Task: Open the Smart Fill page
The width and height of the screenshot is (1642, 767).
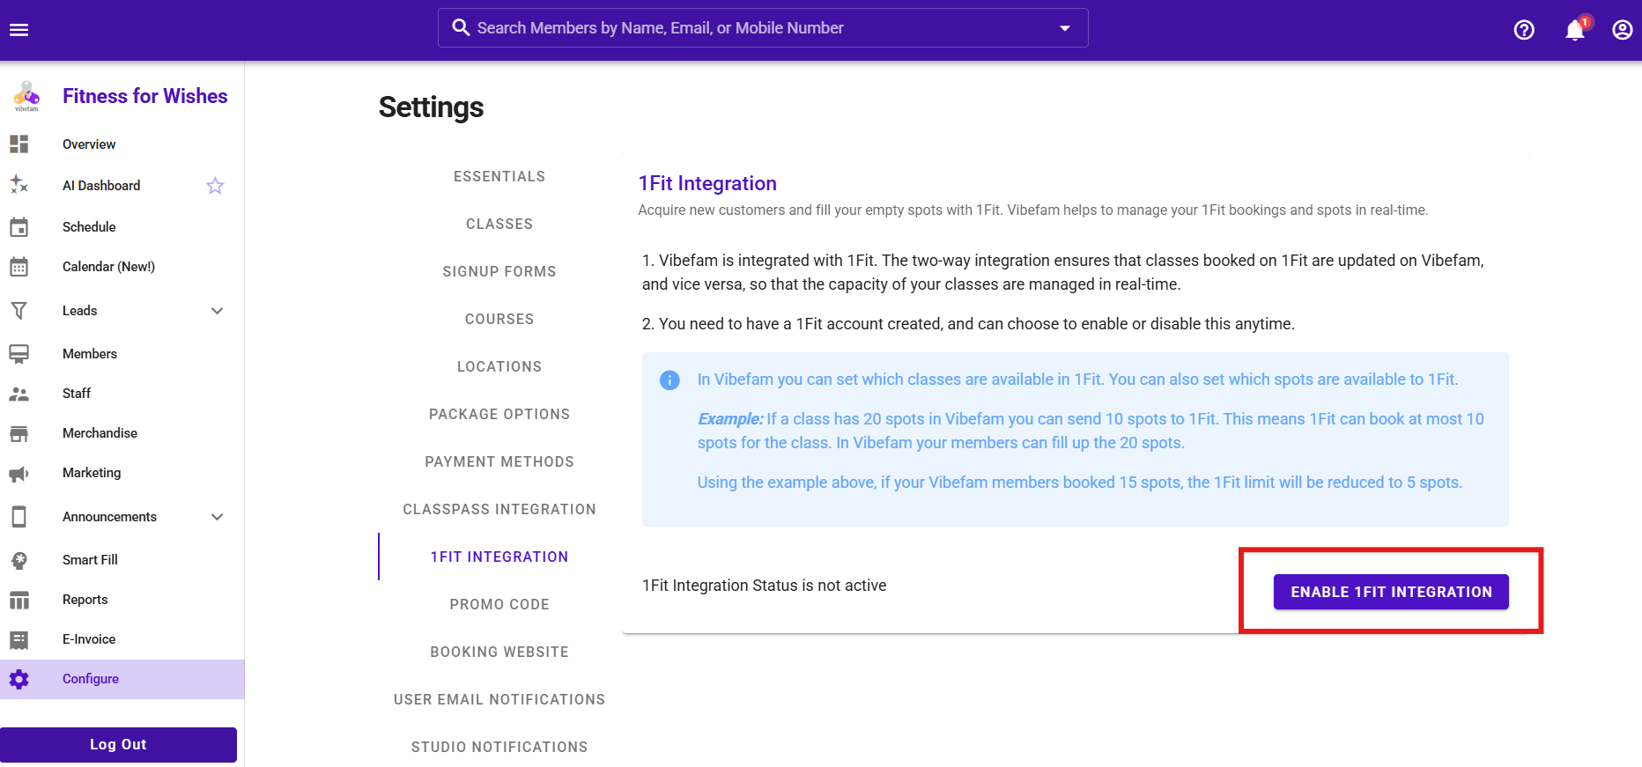Action: [90, 559]
